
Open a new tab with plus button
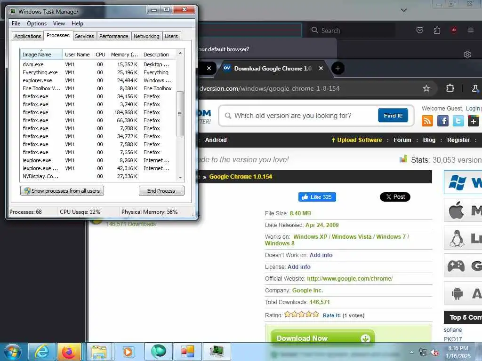337,68
